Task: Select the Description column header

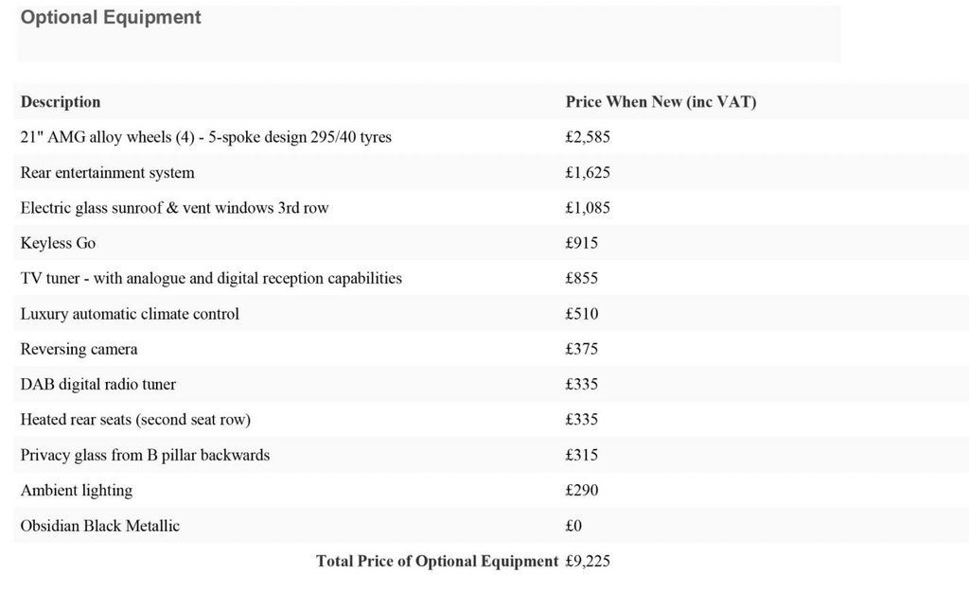Action: [61, 102]
